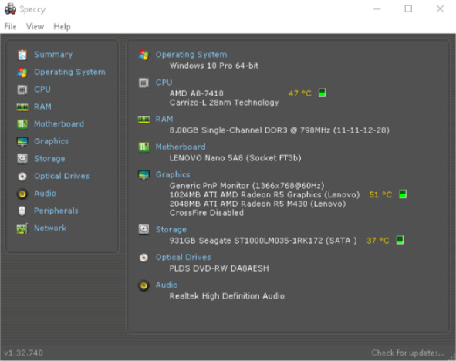Click the Motherboard icon in sidebar
Image resolution: width=456 pixels, height=361 pixels.
point(22,124)
